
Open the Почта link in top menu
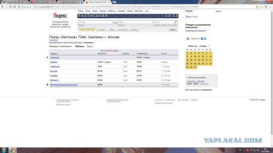[x=88, y=11]
